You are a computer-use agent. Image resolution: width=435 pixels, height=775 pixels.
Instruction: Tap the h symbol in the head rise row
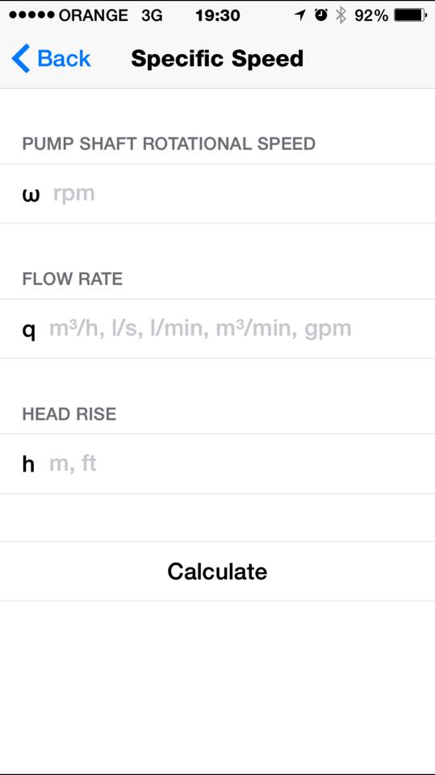[x=28, y=464]
